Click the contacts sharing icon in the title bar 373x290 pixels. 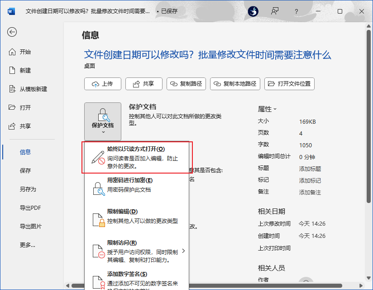(274, 11)
